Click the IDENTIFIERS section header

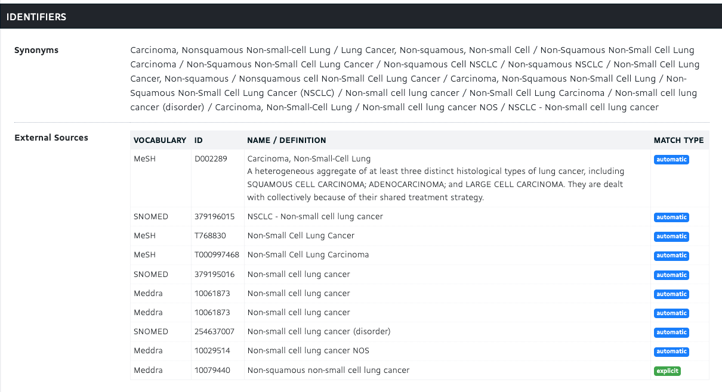36,17
